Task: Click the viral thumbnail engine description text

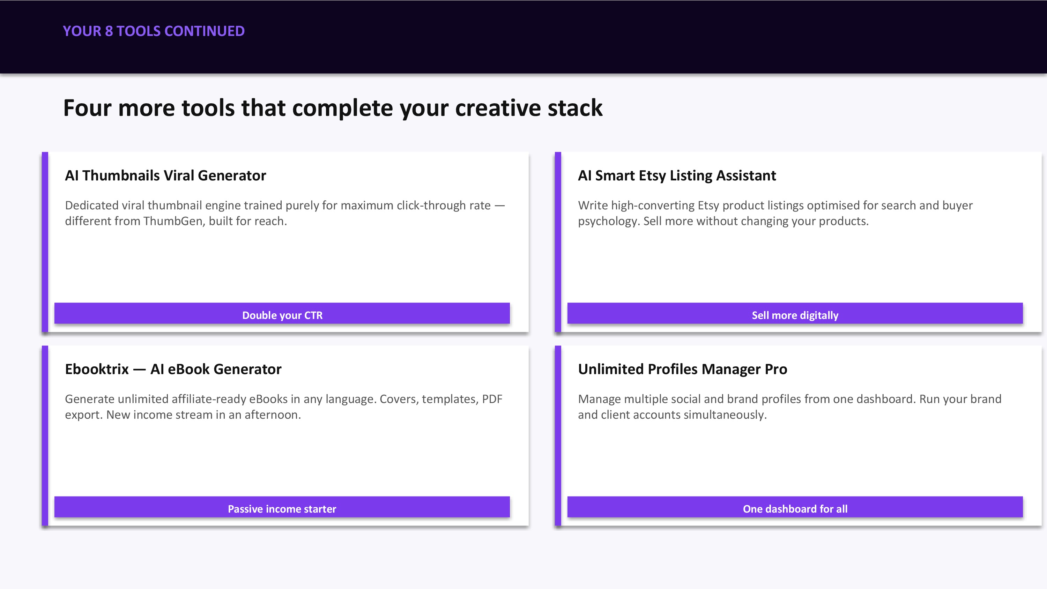Action: (285, 213)
